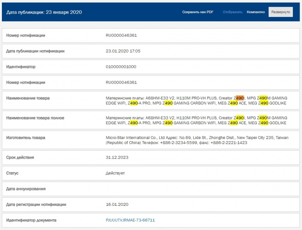Select the Micro-Star International manufacturer address text
This screenshot has height=230, width=302.
tap(197, 140)
